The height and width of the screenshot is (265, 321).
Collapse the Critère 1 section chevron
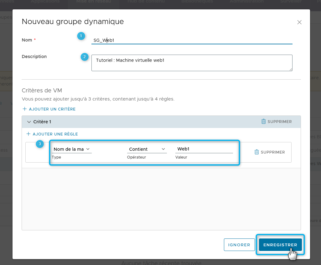pos(29,122)
